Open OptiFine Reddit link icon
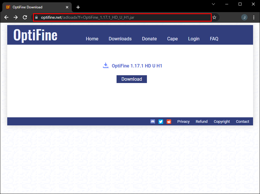The height and width of the screenshot is (194, 260). (x=169, y=122)
